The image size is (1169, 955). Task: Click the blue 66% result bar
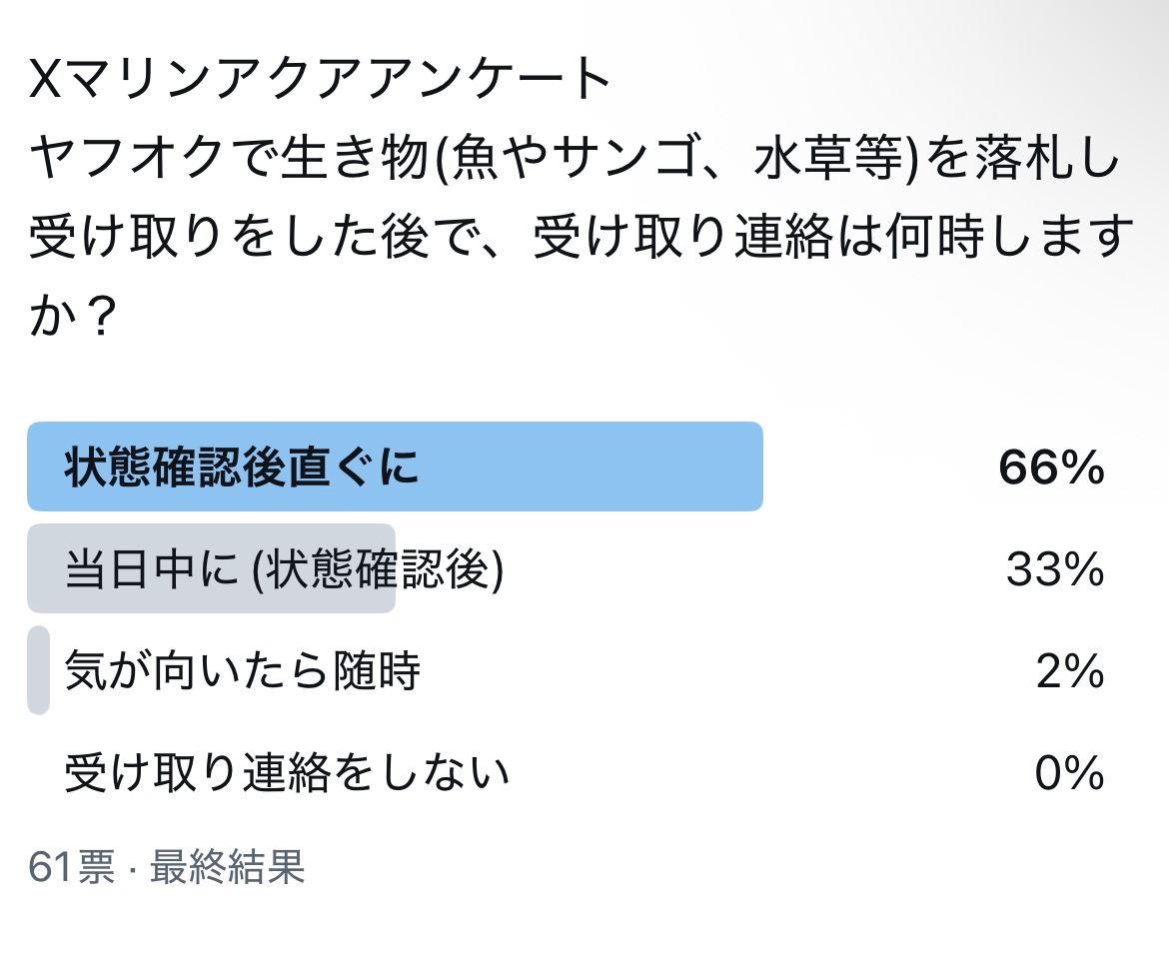(x=395, y=467)
